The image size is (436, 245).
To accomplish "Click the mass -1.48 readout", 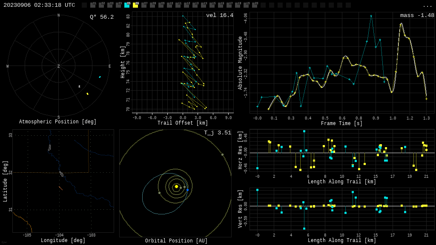I will tap(417, 15).
